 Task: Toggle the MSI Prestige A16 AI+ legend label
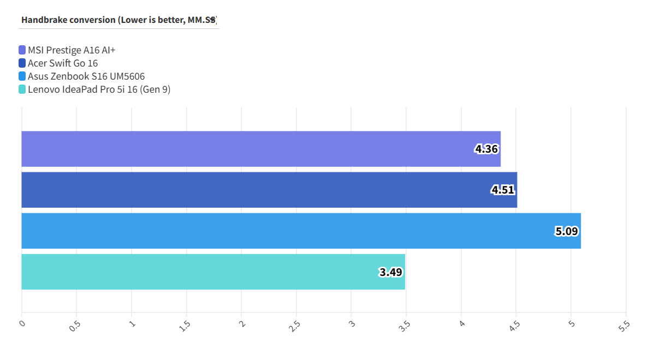coord(72,50)
